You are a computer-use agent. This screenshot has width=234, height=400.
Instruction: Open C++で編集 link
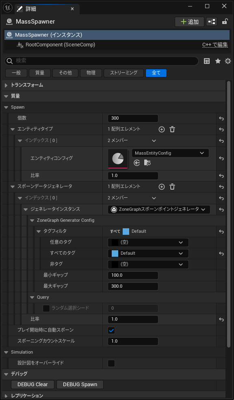point(215,45)
